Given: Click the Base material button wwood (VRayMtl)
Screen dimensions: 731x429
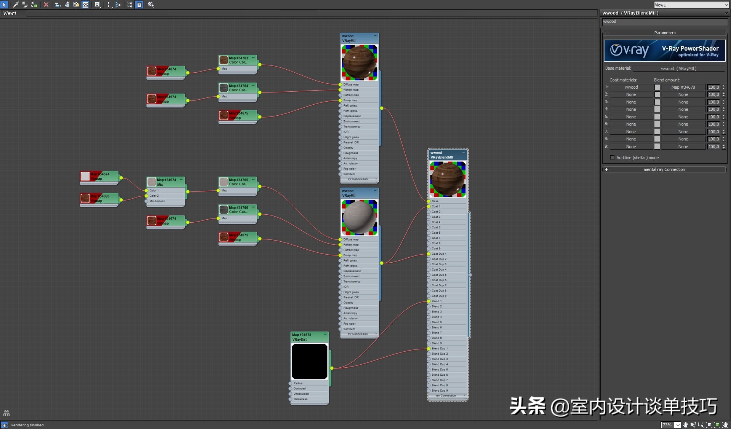Looking at the screenshot, I should [678, 68].
